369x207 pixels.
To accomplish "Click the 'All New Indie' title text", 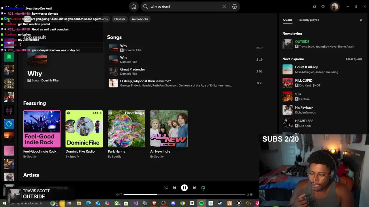I will [160, 151].
